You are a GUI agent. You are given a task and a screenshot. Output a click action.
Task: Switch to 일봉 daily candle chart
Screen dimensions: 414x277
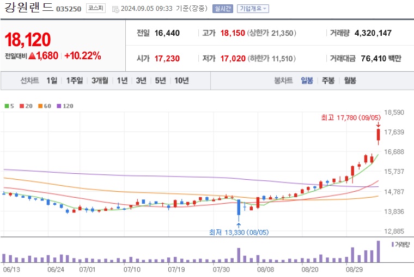(x=307, y=80)
